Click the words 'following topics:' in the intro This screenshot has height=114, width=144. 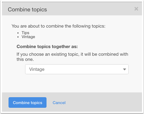point(89,26)
